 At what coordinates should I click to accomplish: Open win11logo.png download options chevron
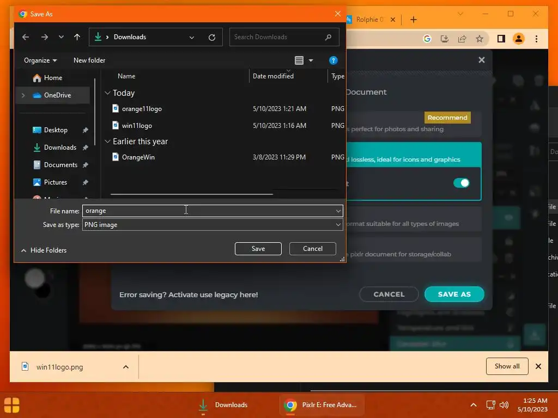tap(126, 367)
